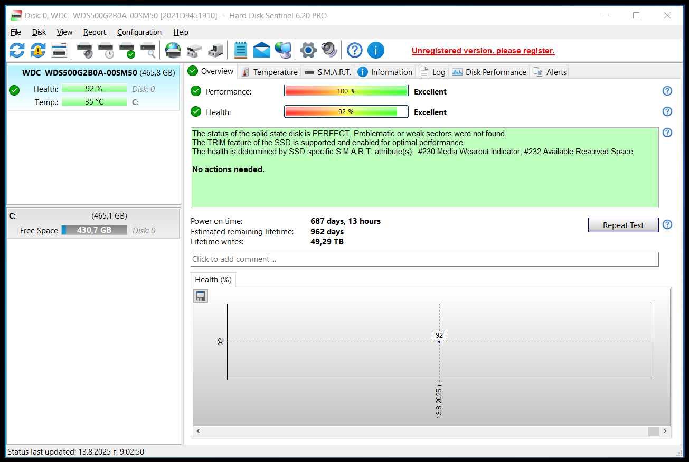
Task: Save the health graph with floppy icon
Action: click(x=201, y=296)
